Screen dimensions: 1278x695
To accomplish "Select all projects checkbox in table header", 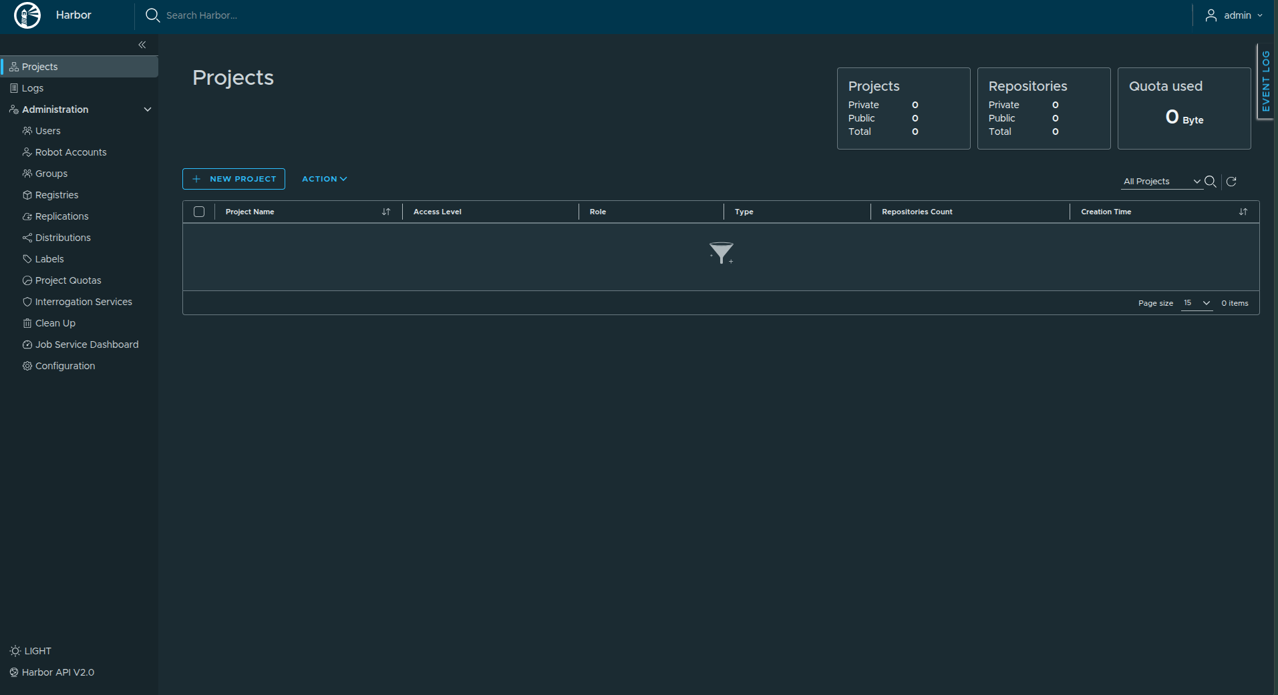I will tap(199, 212).
